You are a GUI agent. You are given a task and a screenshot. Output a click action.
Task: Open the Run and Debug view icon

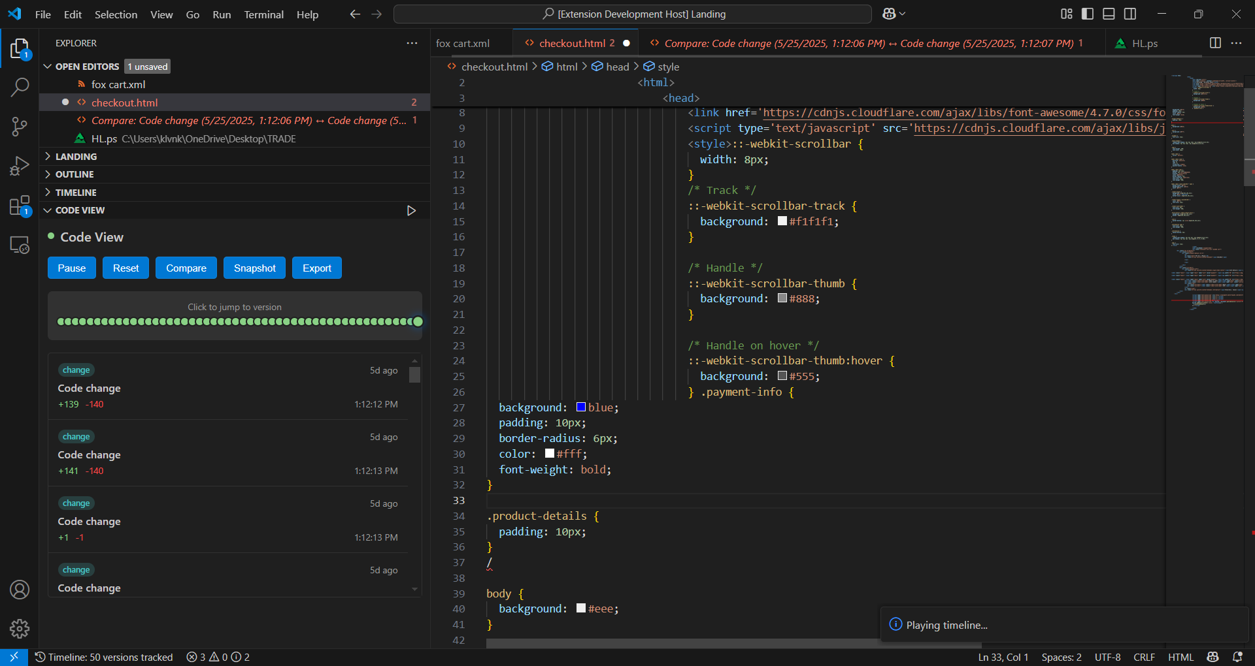pyautogui.click(x=20, y=166)
